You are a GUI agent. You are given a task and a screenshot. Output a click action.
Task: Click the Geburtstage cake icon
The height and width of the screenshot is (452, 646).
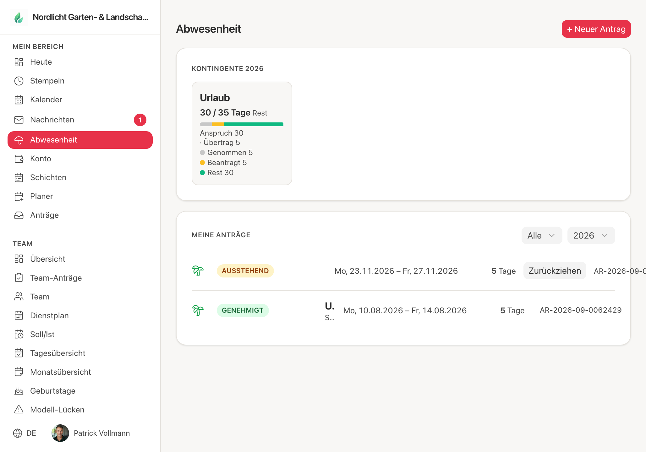pyautogui.click(x=19, y=391)
